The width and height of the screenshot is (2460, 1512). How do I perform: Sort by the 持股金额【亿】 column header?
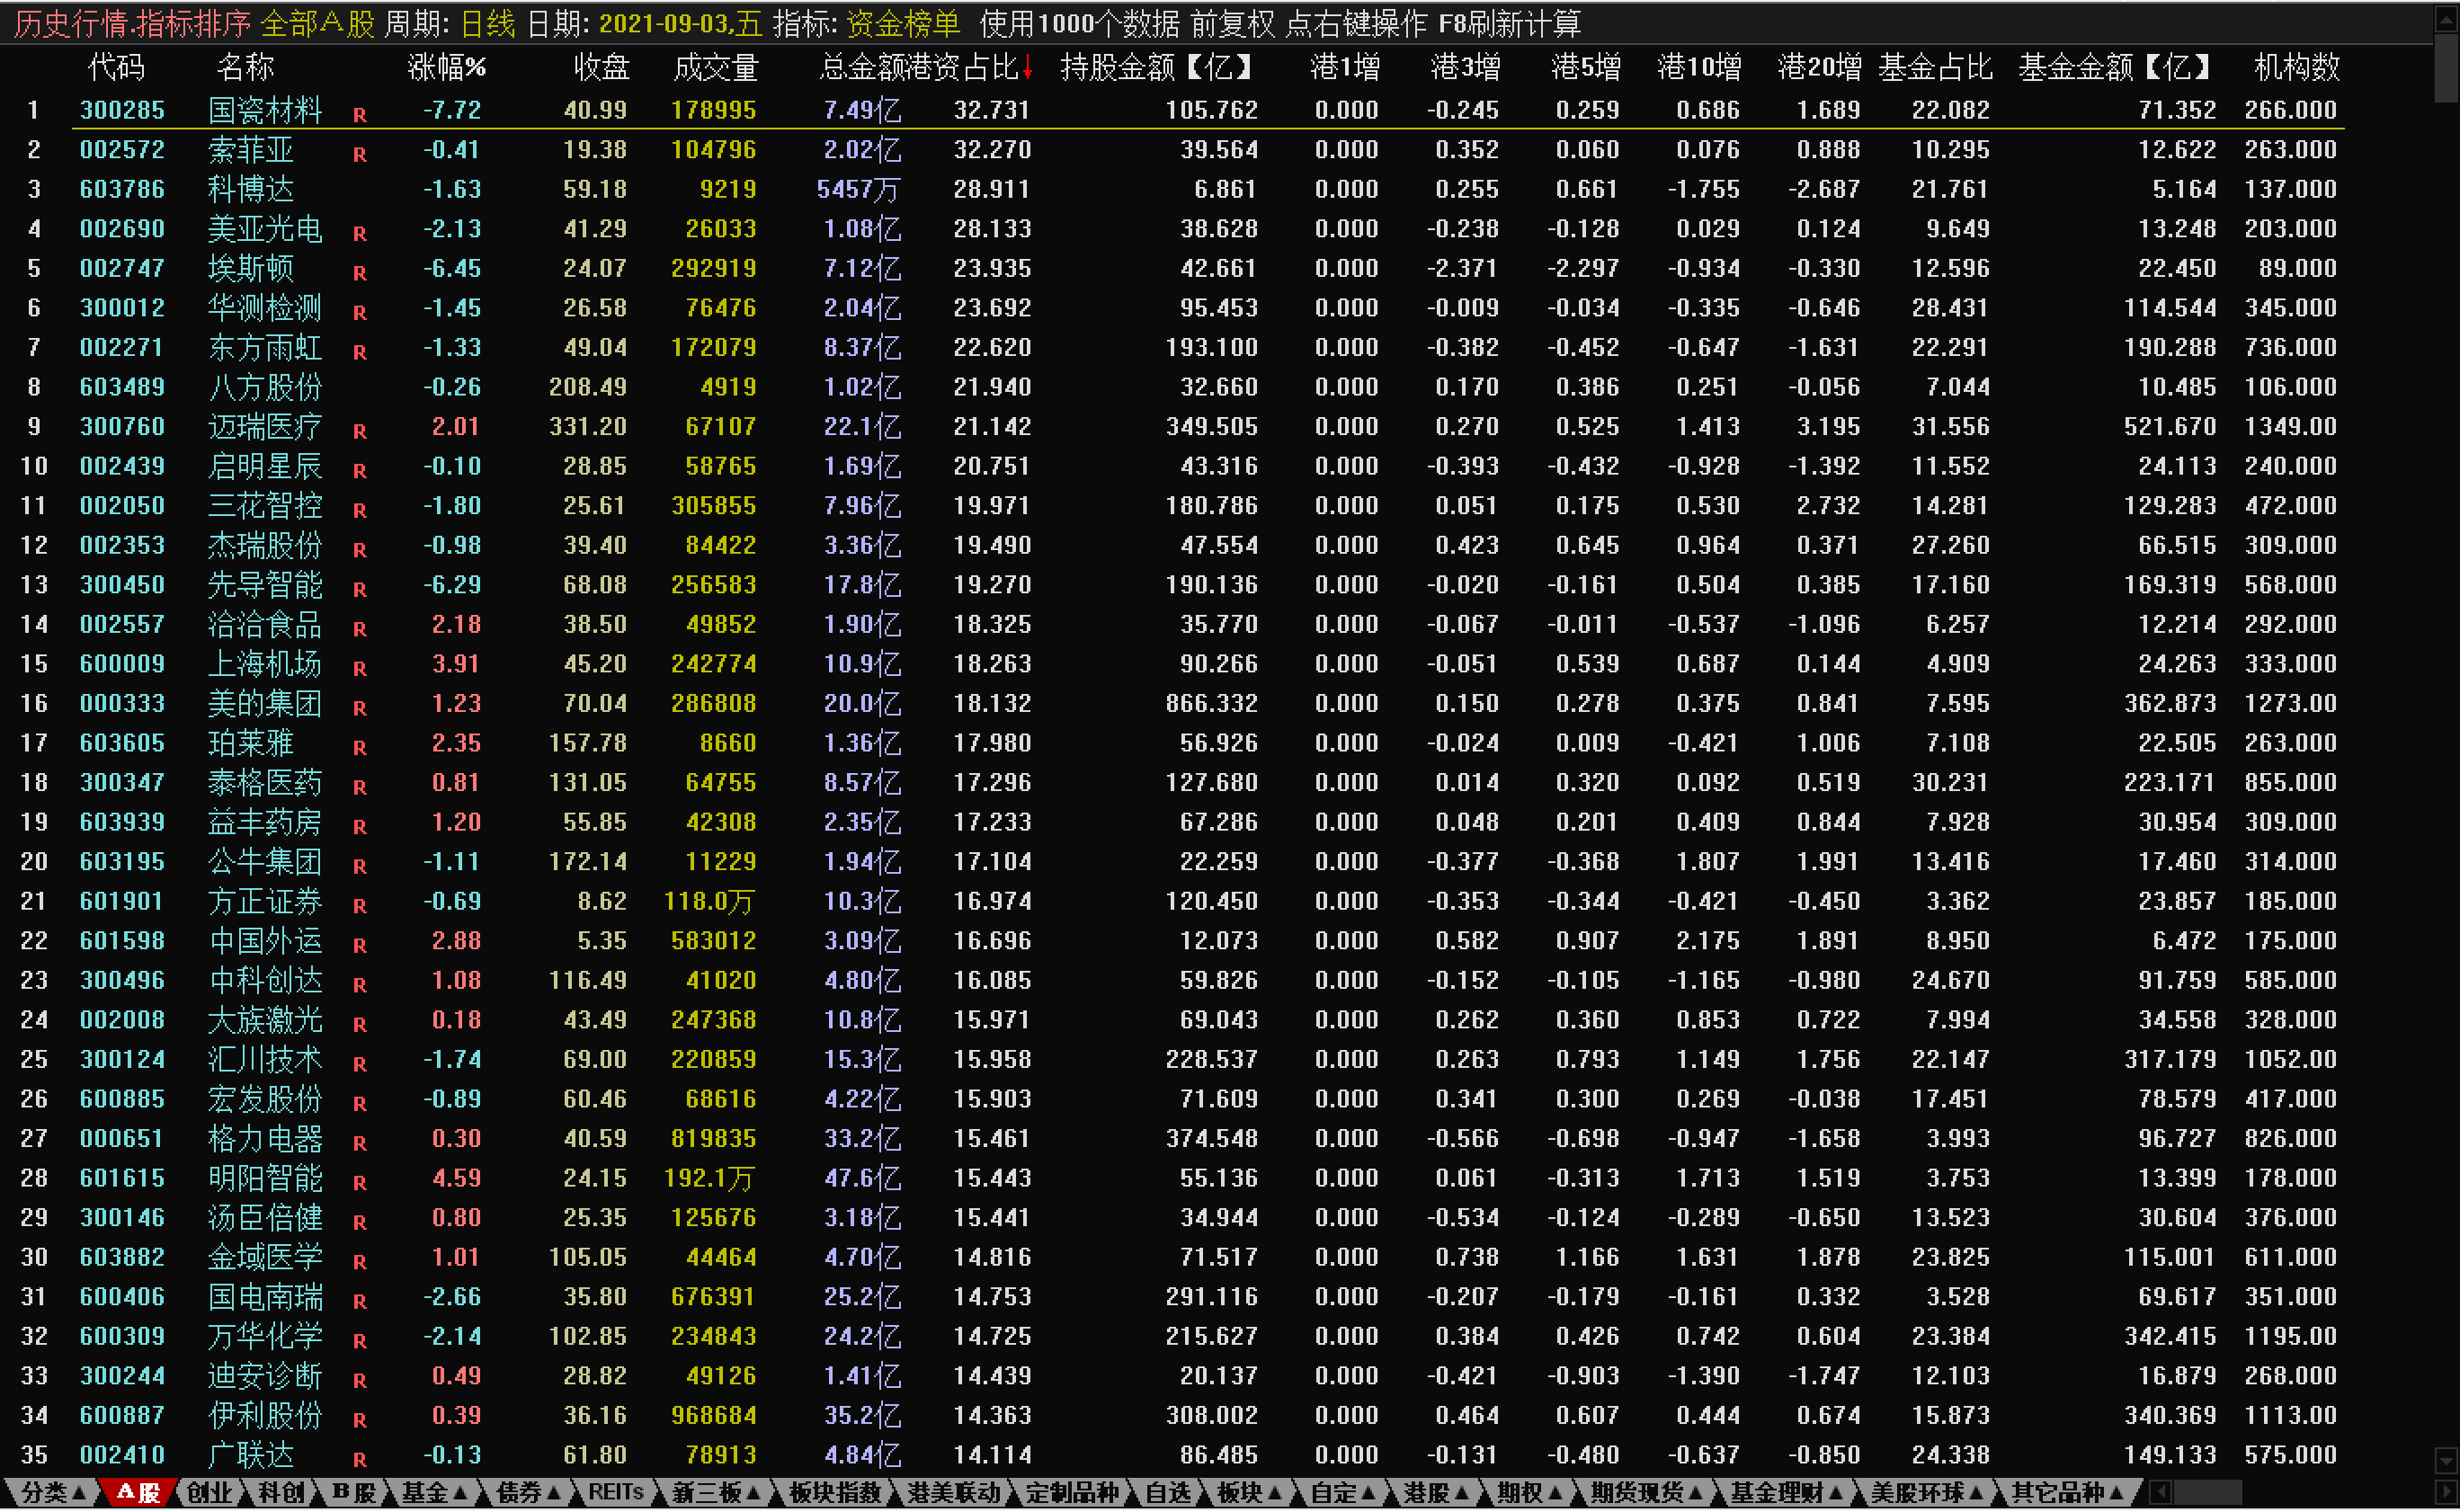click(1157, 67)
